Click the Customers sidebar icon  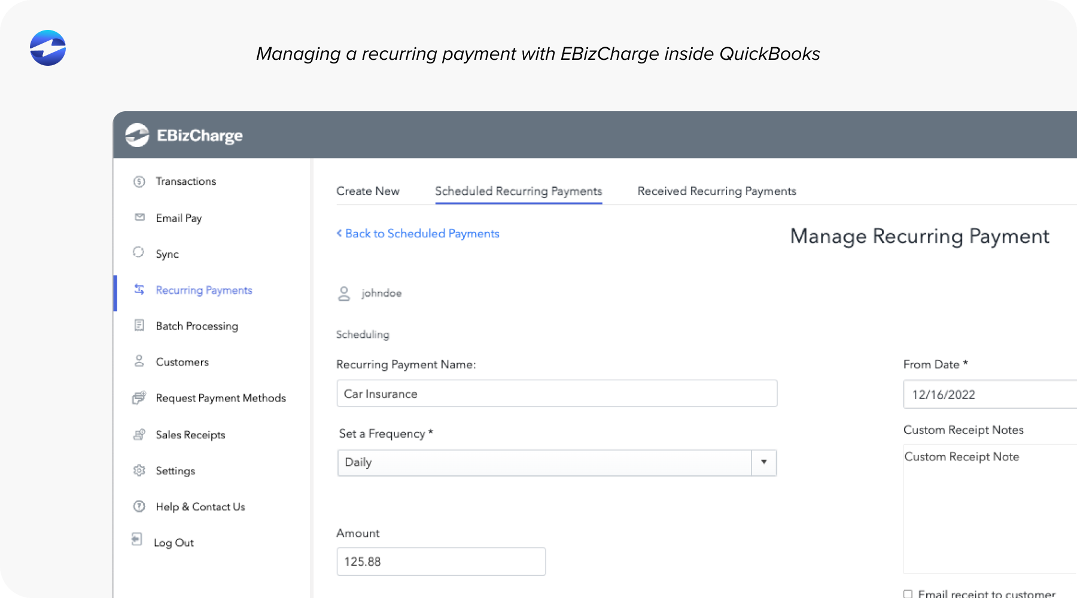point(139,362)
